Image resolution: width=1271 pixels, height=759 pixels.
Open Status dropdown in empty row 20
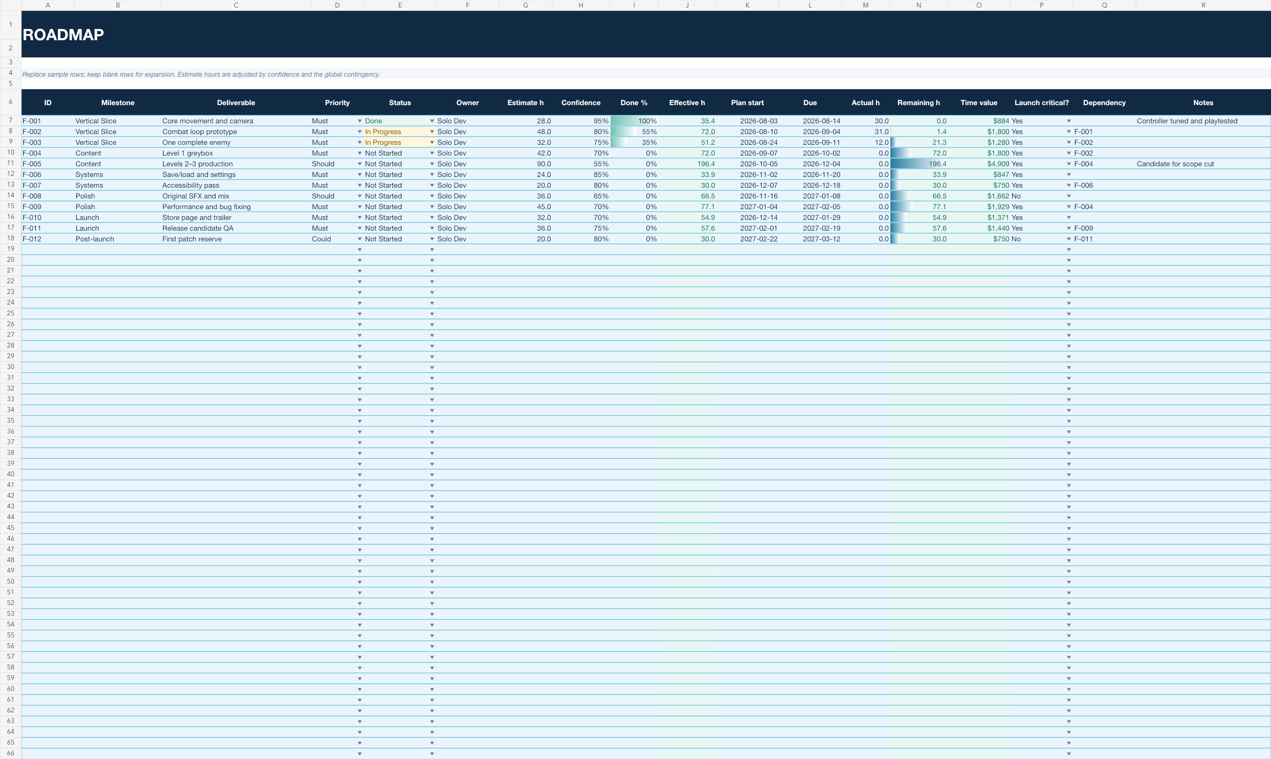(x=432, y=261)
